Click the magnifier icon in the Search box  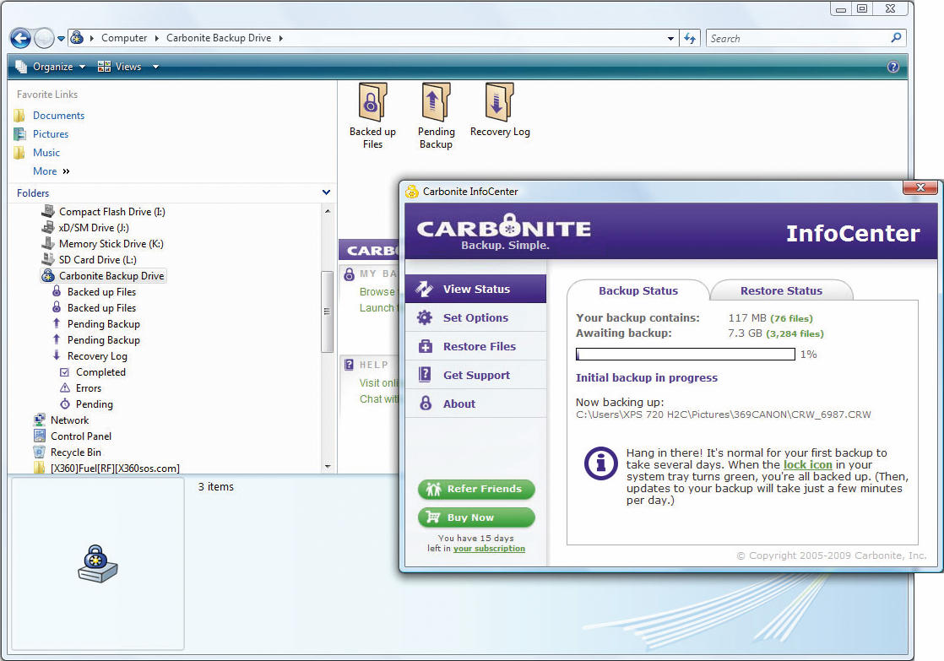[x=896, y=38]
